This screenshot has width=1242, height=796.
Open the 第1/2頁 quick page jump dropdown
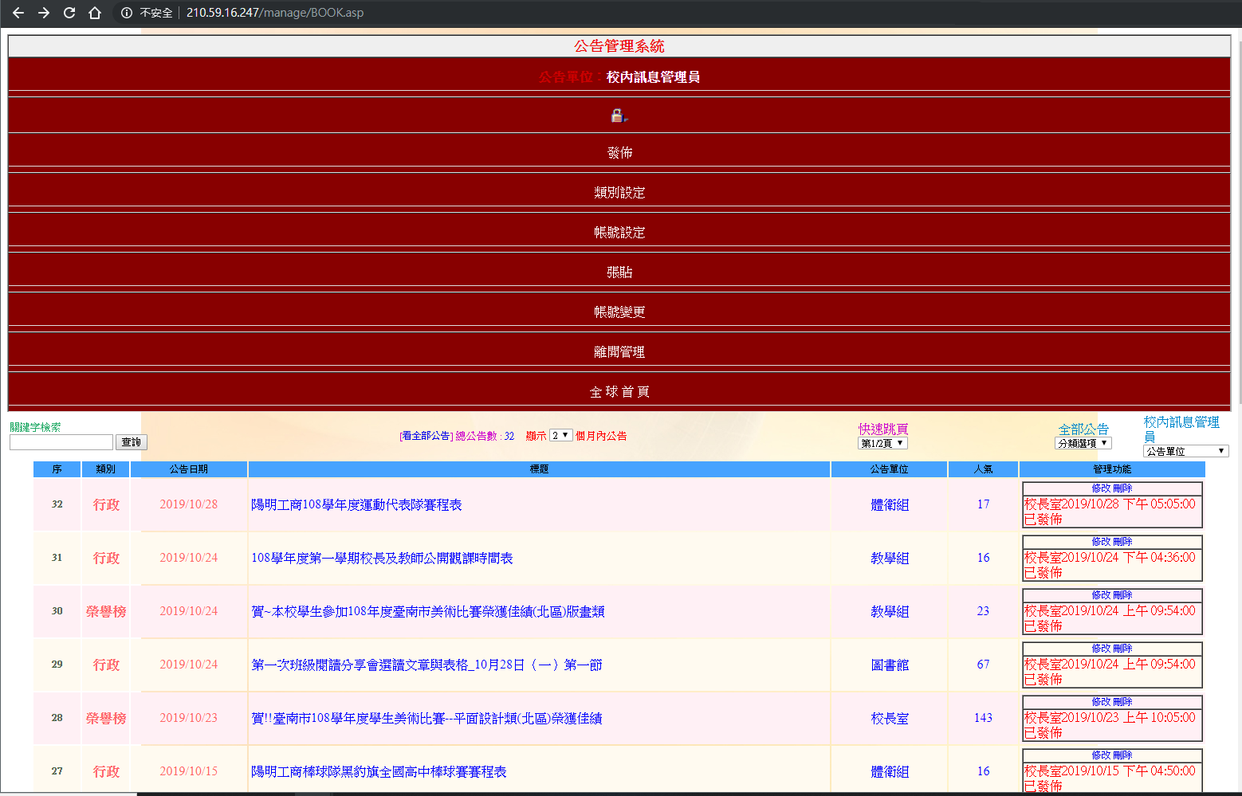pyautogui.click(x=882, y=443)
